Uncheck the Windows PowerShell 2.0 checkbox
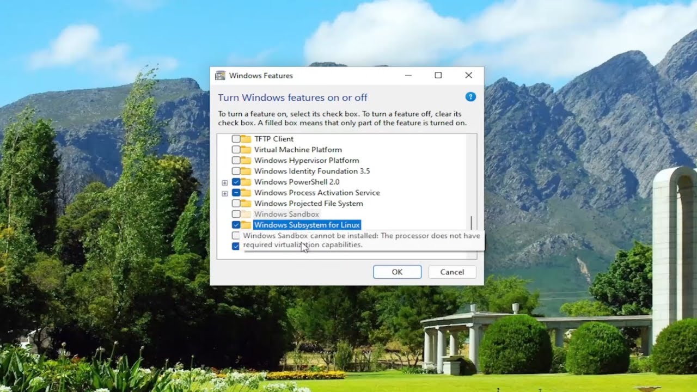This screenshot has width=697, height=392. [x=236, y=182]
